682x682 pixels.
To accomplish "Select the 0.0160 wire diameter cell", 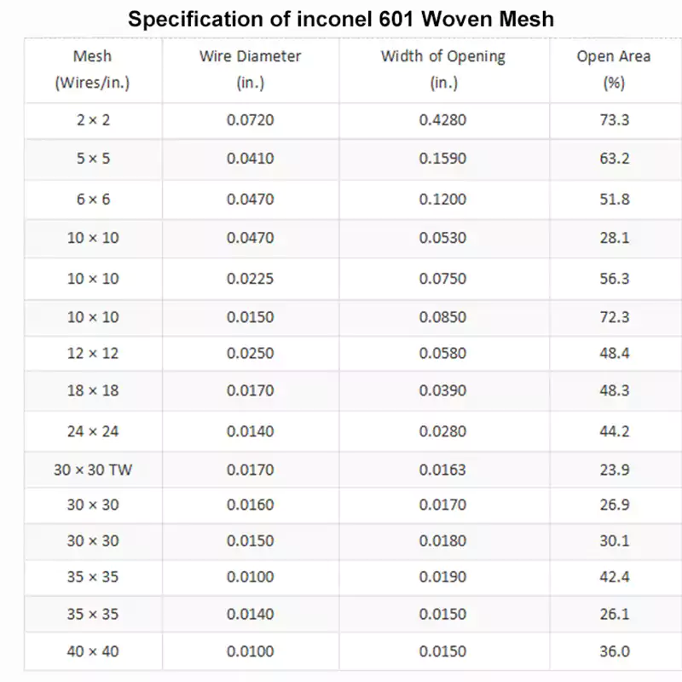I will tap(251, 505).
